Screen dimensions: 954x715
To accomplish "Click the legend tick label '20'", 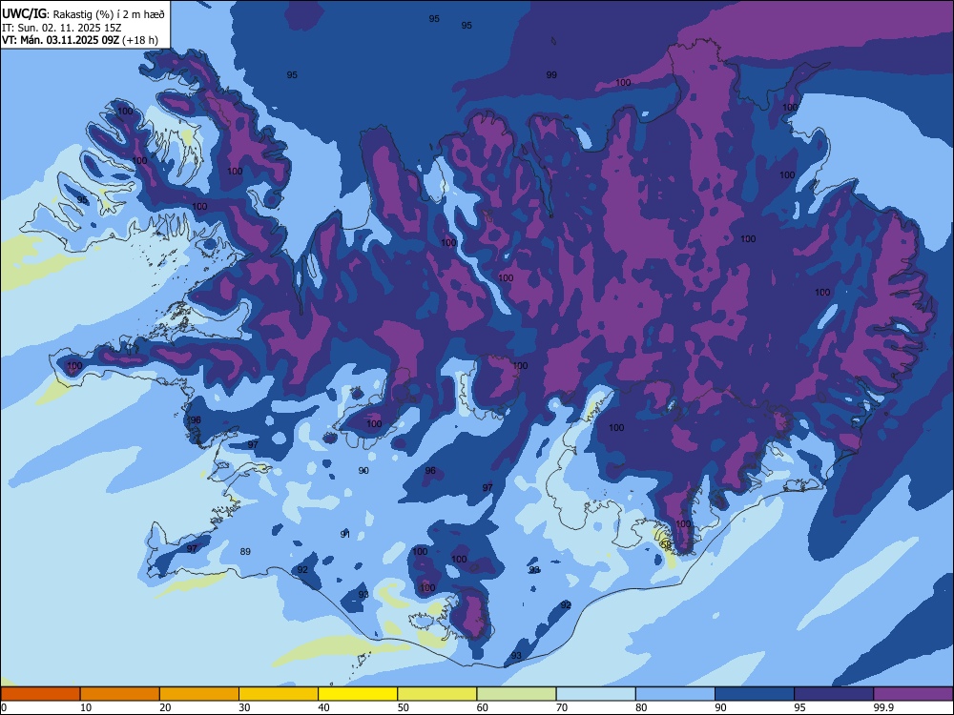I will pos(165,707).
